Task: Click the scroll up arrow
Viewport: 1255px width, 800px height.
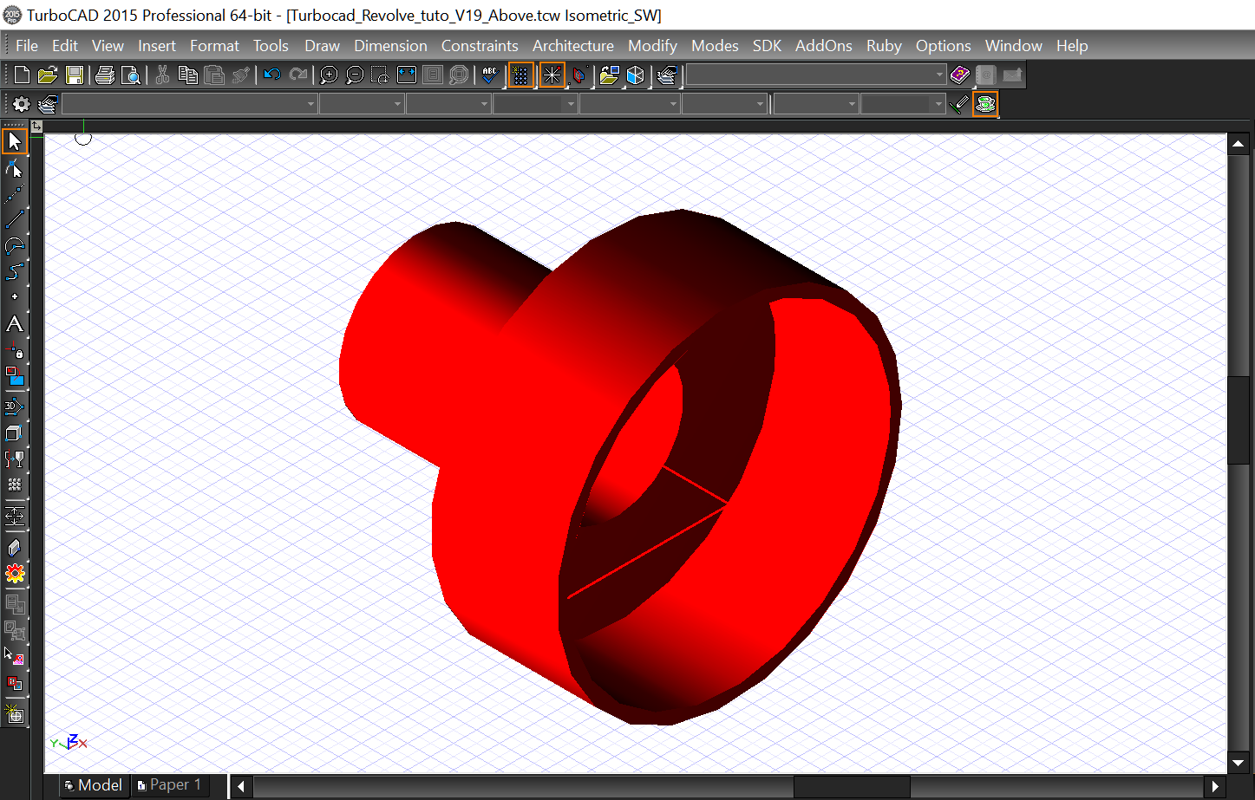Action: (x=1239, y=144)
